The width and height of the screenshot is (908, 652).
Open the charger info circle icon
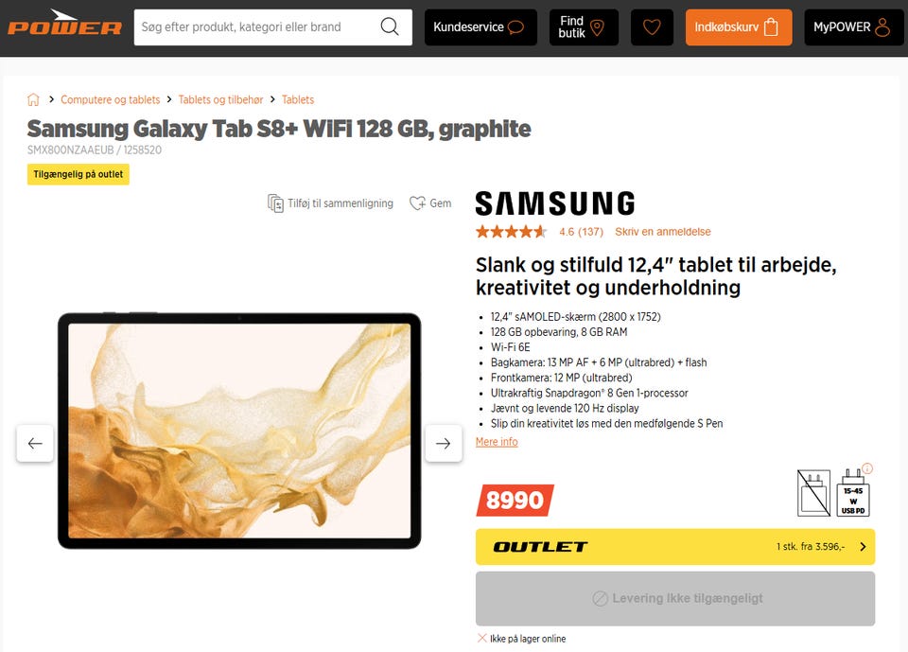tap(867, 468)
